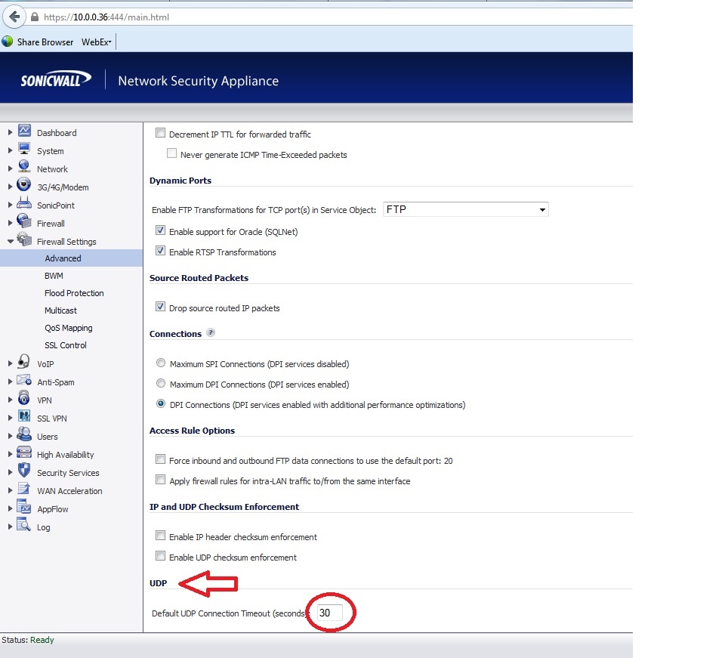This screenshot has width=725, height=658.
Task: Click the Users people icon
Action: (24, 434)
